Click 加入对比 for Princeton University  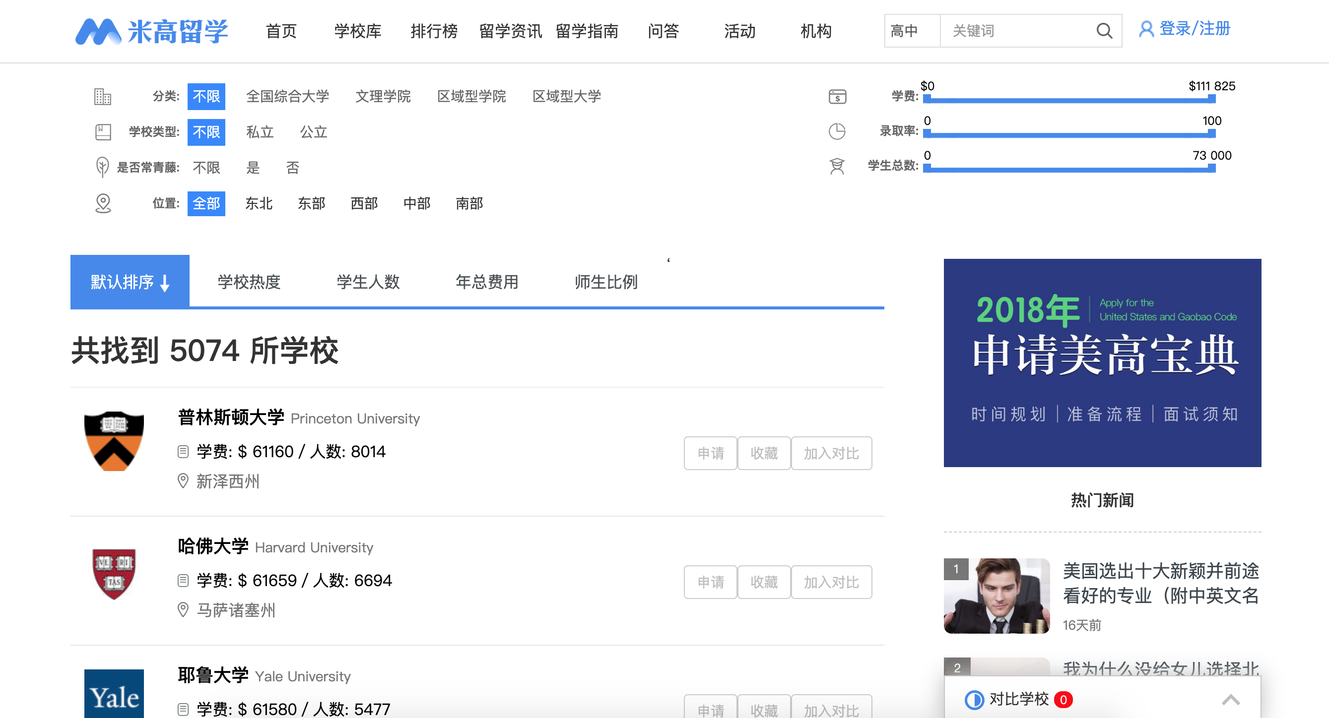[x=831, y=453]
